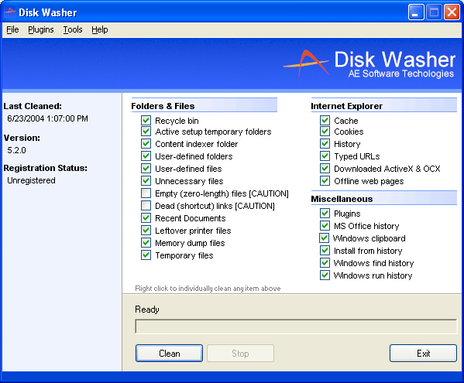Image resolution: width=464 pixels, height=383 pixels.
Task: Click the Stop button
Action: [240, 353]
